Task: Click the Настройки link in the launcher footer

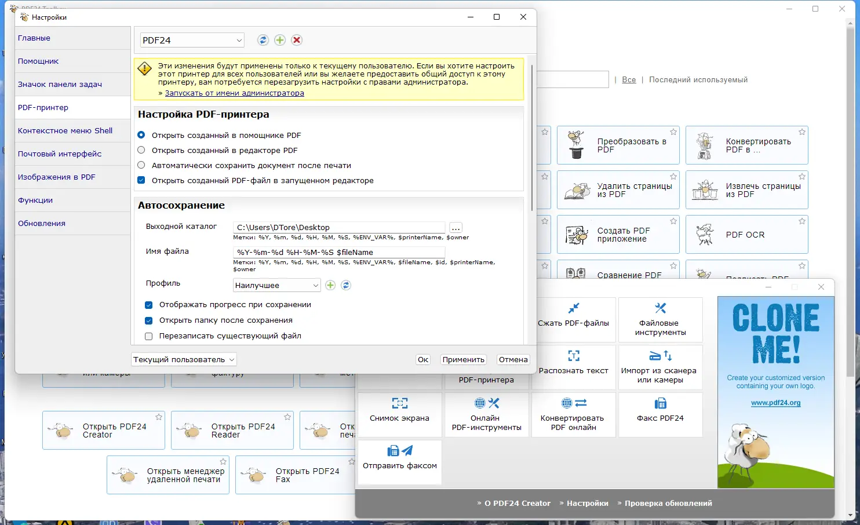Action: coord(588,504)
